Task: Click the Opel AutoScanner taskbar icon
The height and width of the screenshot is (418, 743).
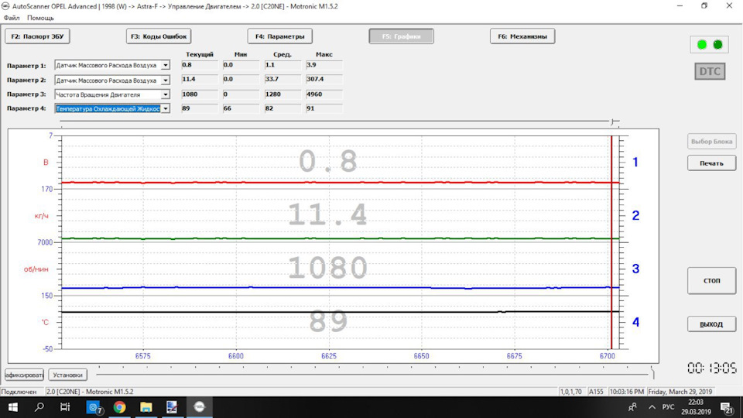Action: [199, 407]
